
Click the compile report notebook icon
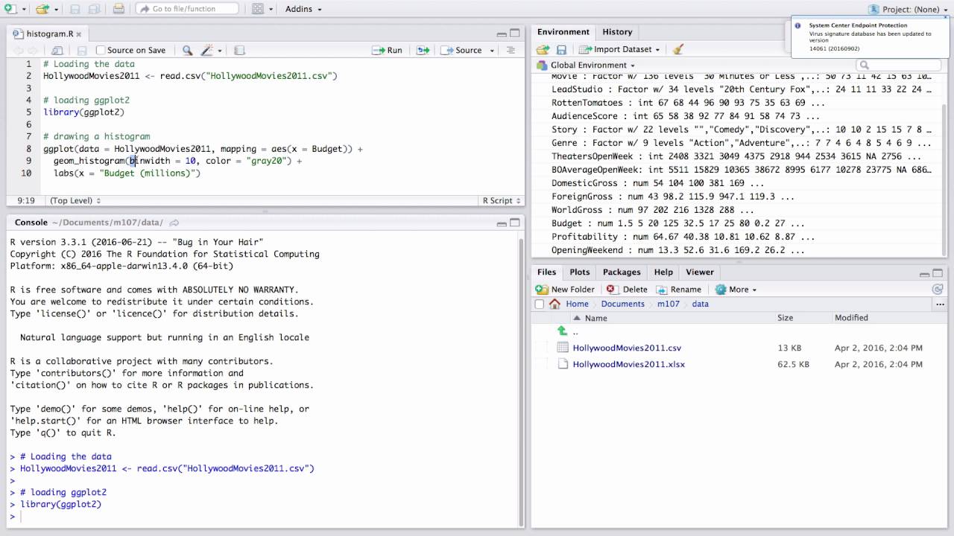(x=239, y=51)
